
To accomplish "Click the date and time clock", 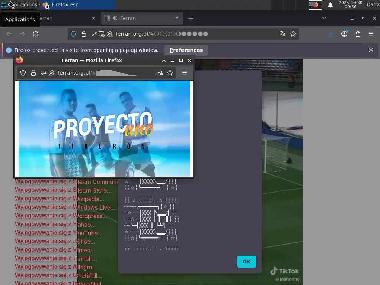I will pos(350,4).
